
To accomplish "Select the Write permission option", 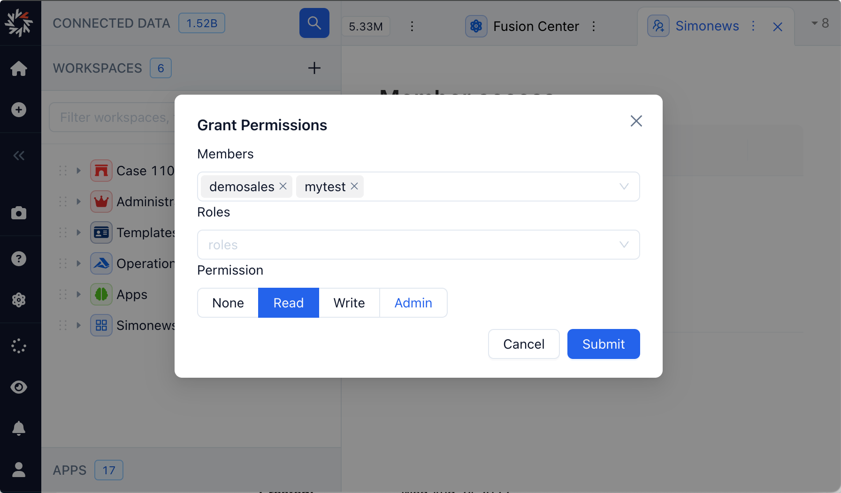I will pyautogui.click(x=349, y=303).
